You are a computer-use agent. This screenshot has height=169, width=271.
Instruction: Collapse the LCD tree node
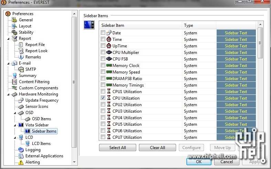[15, 138]
